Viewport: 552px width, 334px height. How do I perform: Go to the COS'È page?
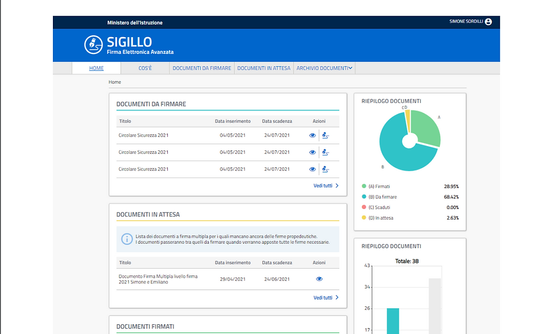(146, 68)
